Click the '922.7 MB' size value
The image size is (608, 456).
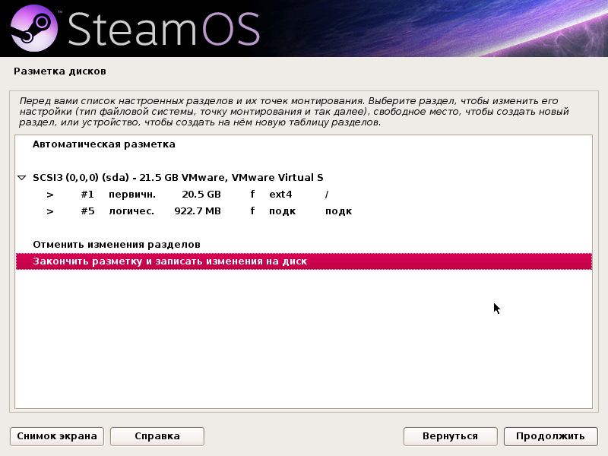tap(198, 211)
